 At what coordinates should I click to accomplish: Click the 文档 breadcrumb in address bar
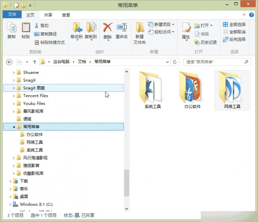(82, 62)
